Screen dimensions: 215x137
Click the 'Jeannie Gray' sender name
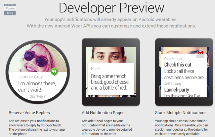coord(30,77)
